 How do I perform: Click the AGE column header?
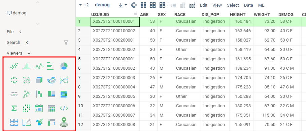pyautogui.click(x=144, y=15)
